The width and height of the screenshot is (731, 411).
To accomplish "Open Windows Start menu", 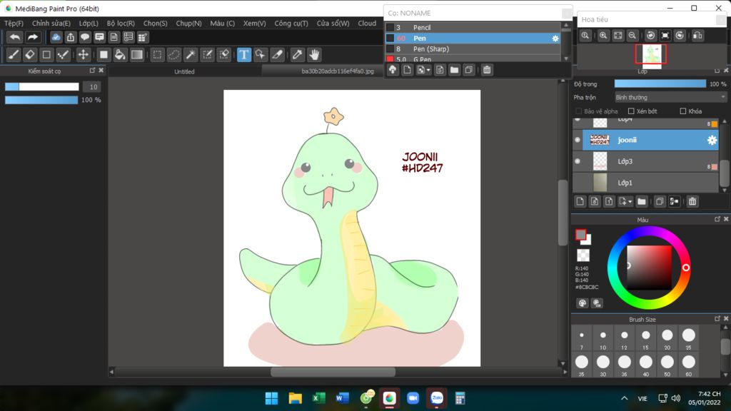I will point(271,398).
